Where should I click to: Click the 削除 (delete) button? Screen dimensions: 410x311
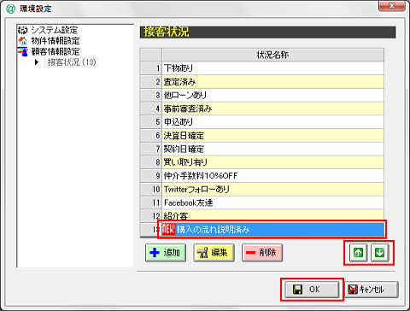click(x=262, y=253)
